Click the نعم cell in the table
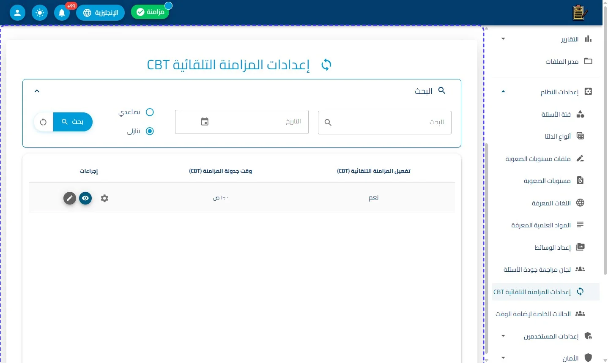 click(374, 198)
